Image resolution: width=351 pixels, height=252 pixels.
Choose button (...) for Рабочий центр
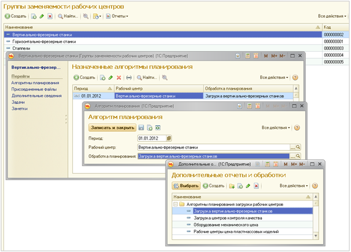tap(292, 147)
